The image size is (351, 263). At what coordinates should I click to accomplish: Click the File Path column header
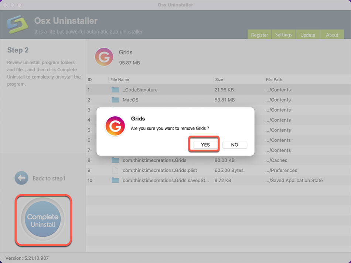tap(274, 79)
